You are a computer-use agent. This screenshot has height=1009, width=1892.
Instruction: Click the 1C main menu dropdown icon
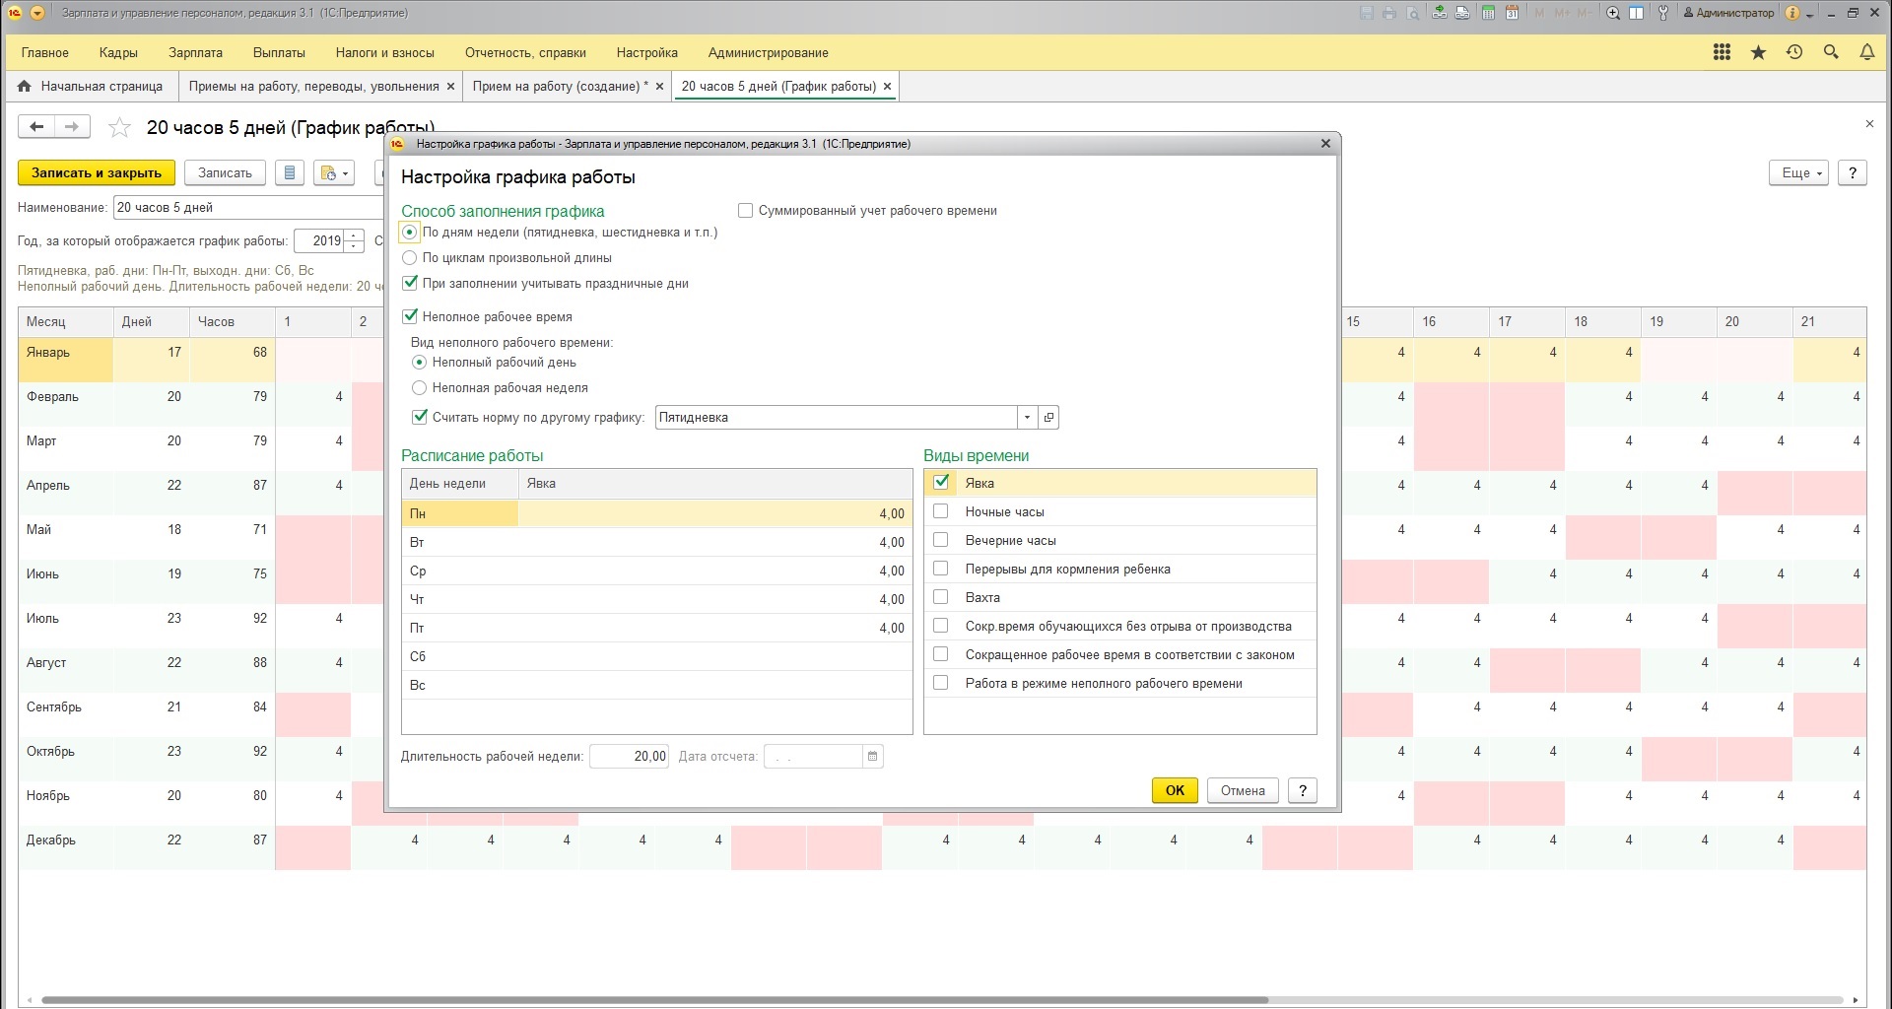pyautogui.click(x=37, y=13)
